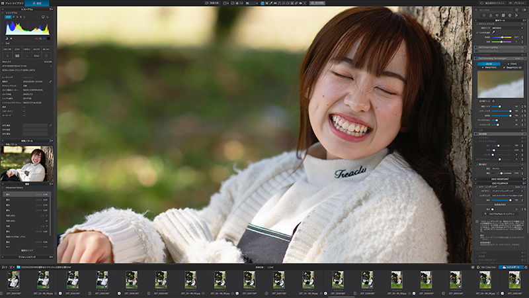529x298 pixels.
Task: Open the Light tools palette icon
Action: coord(484,15)
